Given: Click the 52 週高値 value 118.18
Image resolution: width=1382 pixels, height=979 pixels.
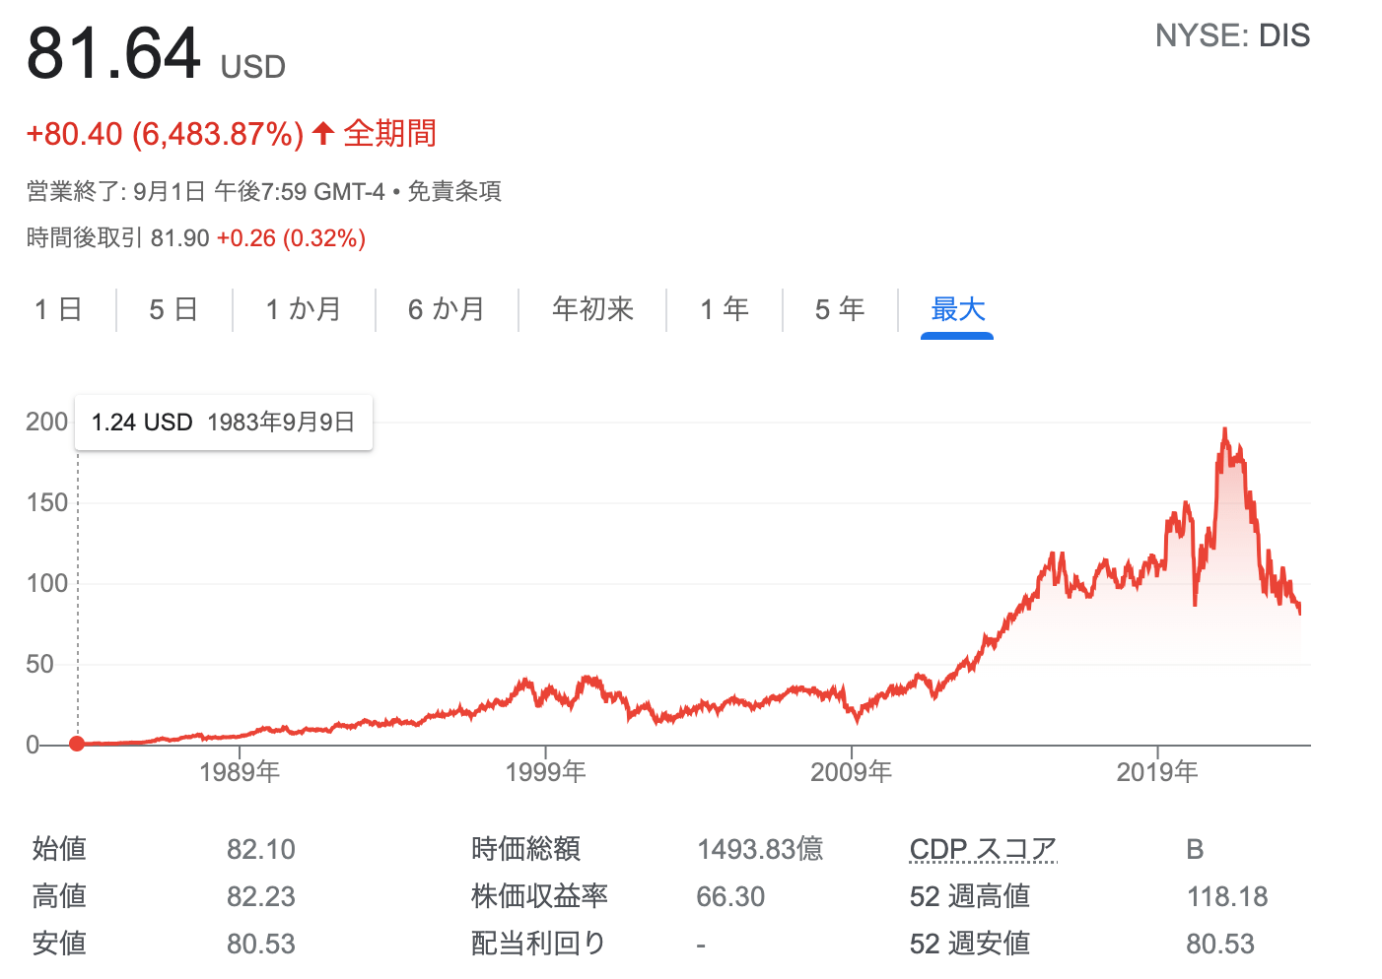Looking at the screenshot, I should pos(1227,896).
